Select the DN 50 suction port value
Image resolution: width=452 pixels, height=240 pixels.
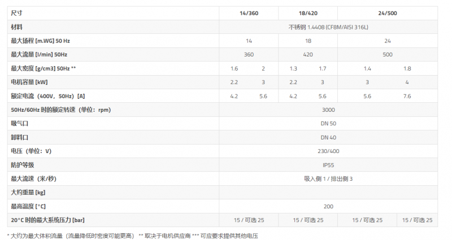coord(328,124)
